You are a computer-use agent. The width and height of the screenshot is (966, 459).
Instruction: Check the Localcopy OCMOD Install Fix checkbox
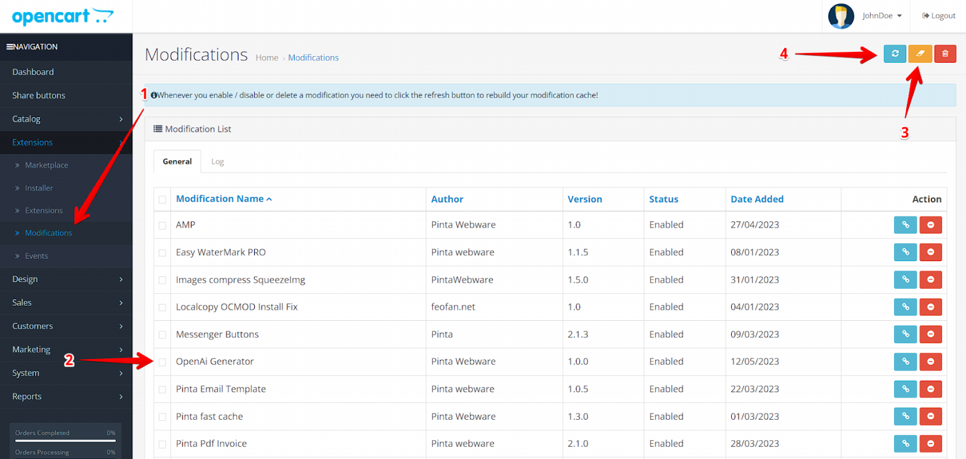pos(162,308)
